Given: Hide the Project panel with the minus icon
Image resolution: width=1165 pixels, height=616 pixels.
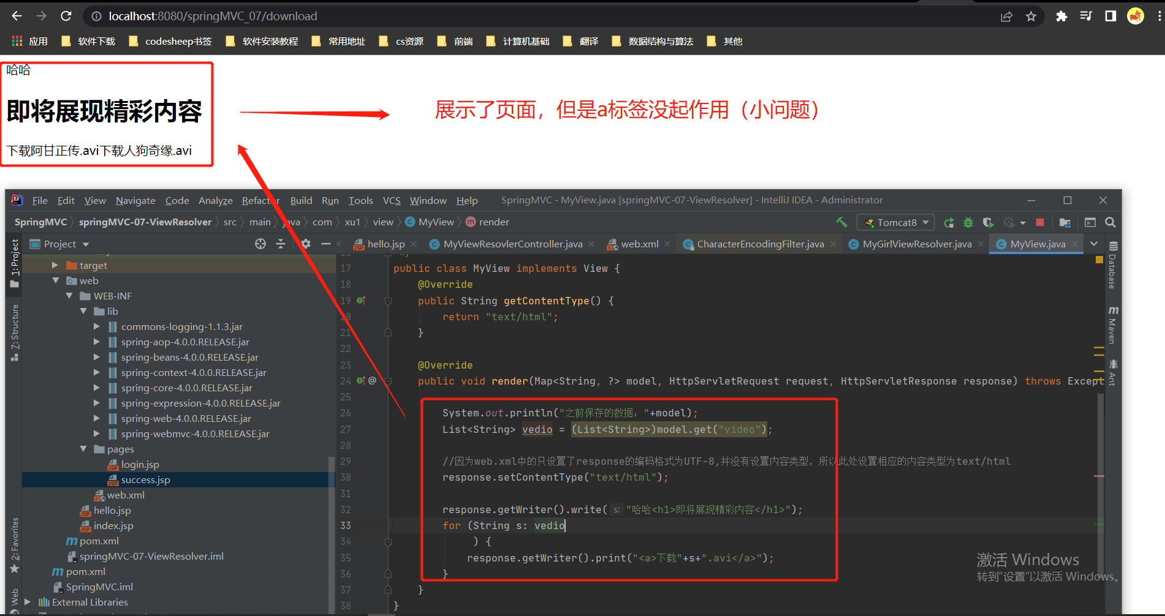Looking at the screenshot, I should point(326,244).
